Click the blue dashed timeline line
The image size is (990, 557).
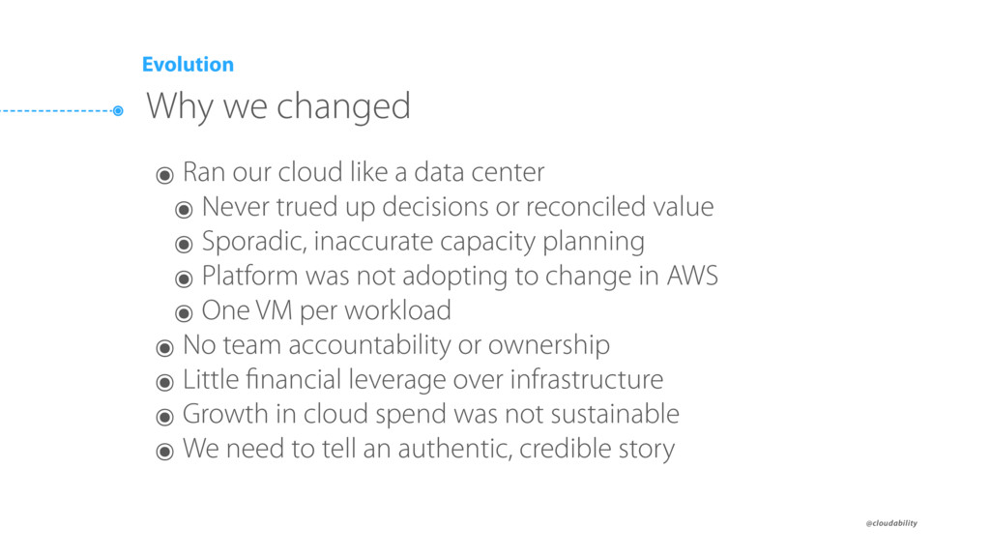pos(57,111)
